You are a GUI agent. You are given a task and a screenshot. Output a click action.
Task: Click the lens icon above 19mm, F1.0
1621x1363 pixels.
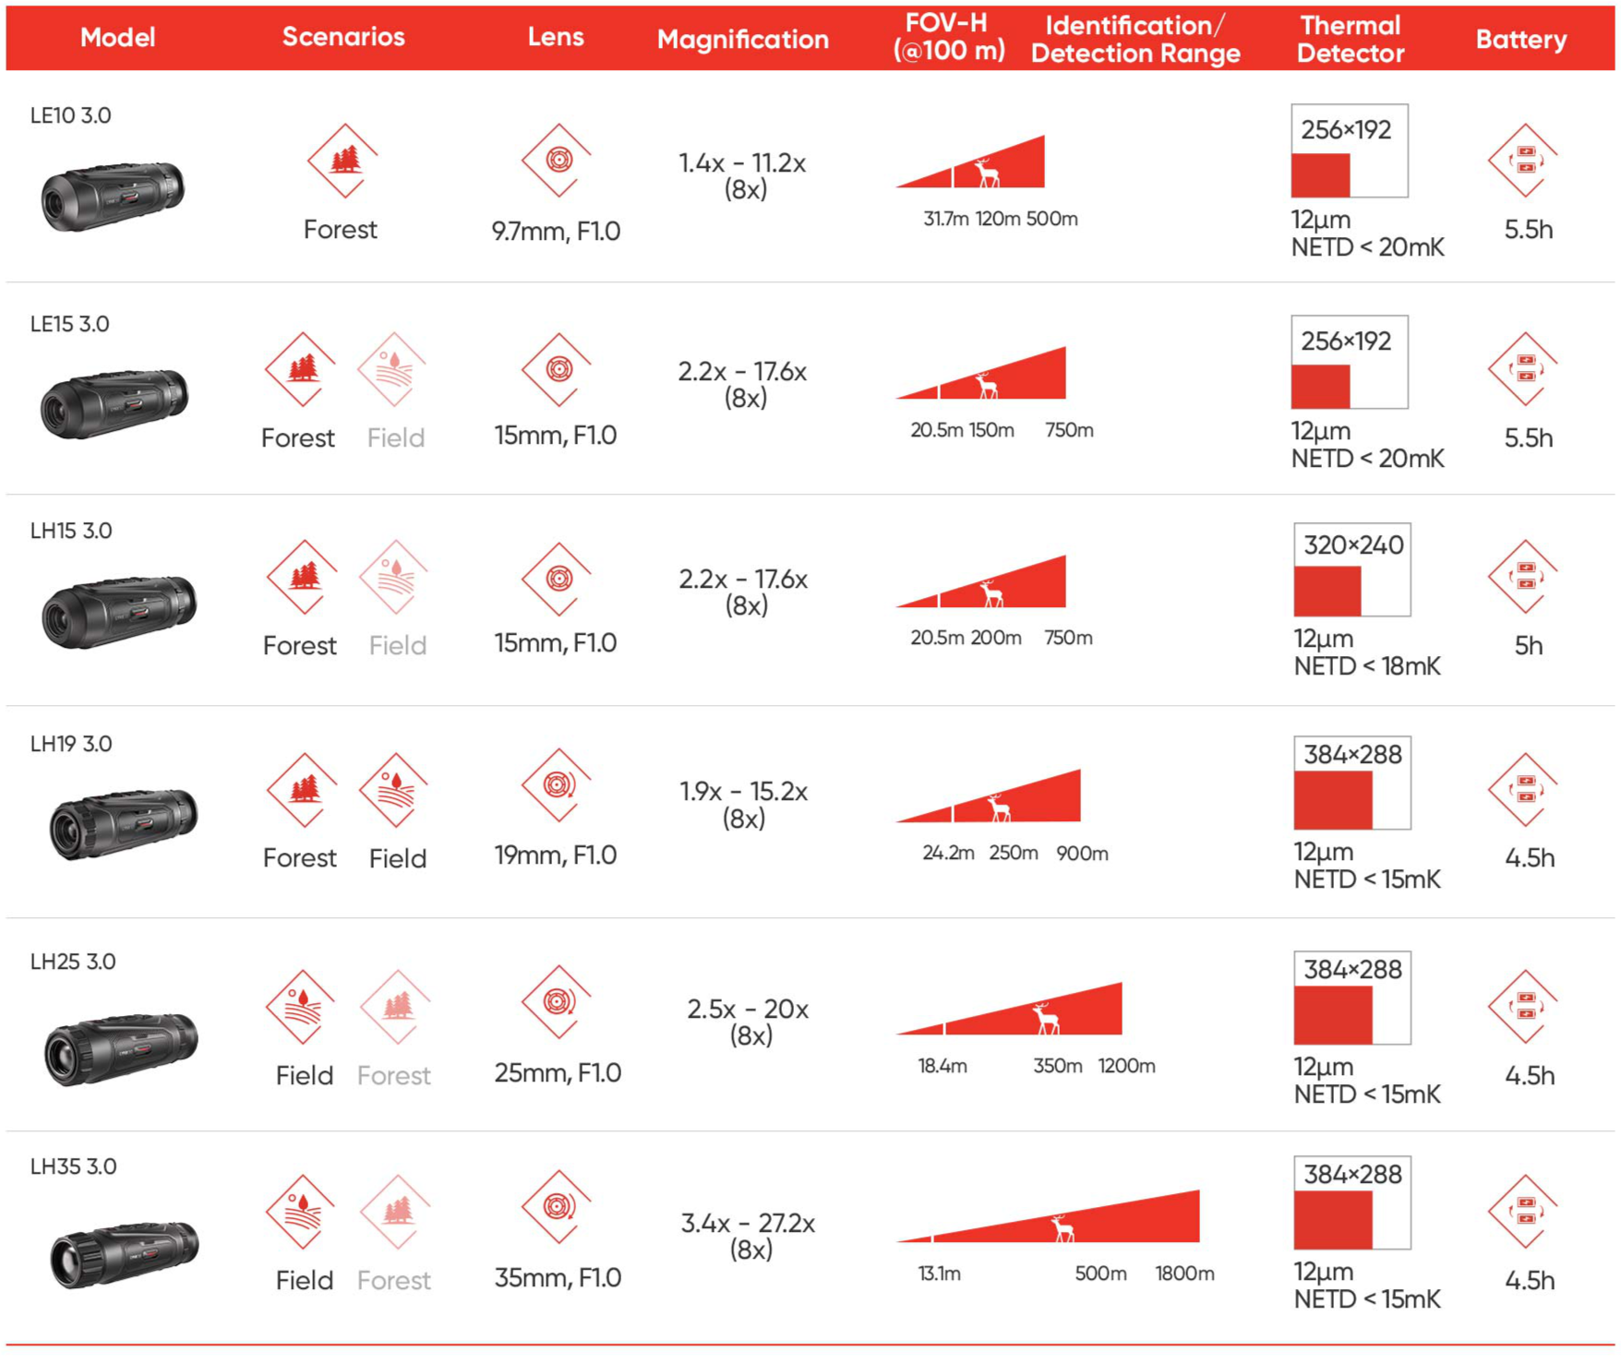(557, 785)
